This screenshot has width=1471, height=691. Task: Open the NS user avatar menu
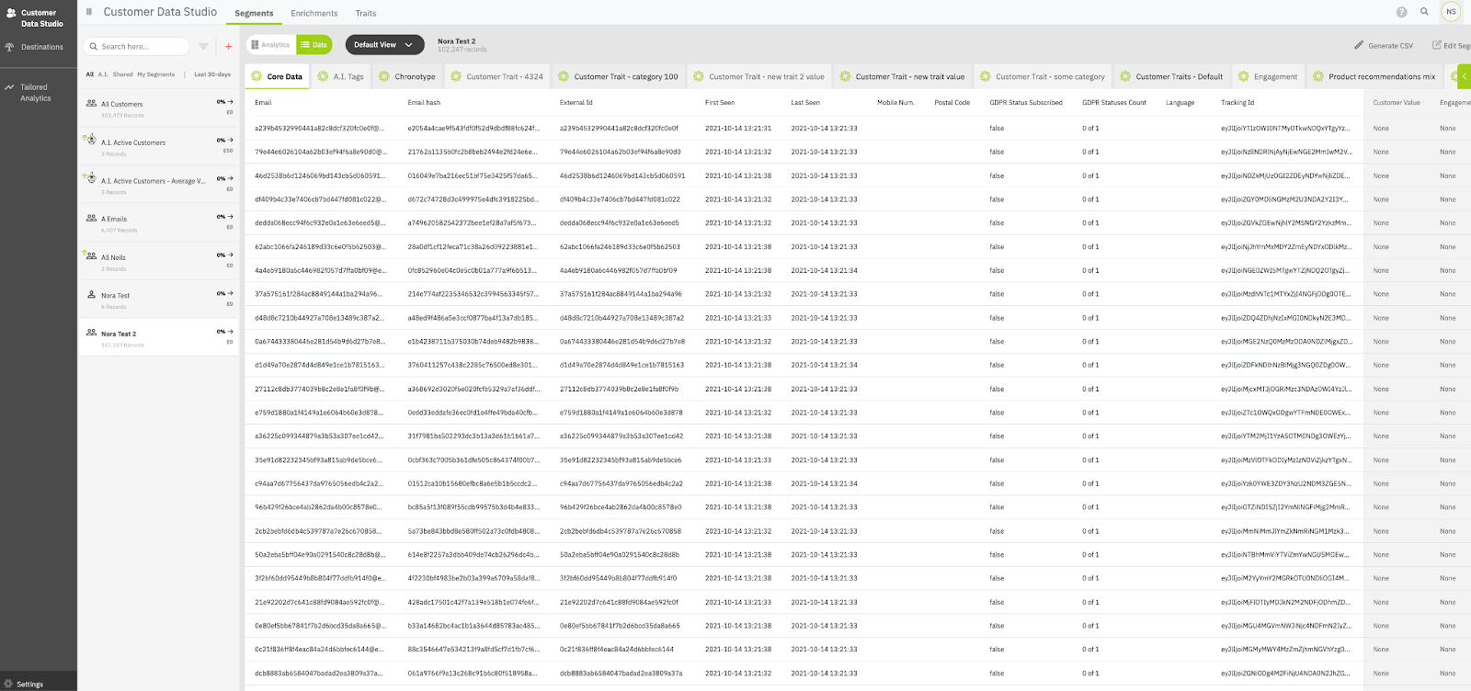point(1451,12)
